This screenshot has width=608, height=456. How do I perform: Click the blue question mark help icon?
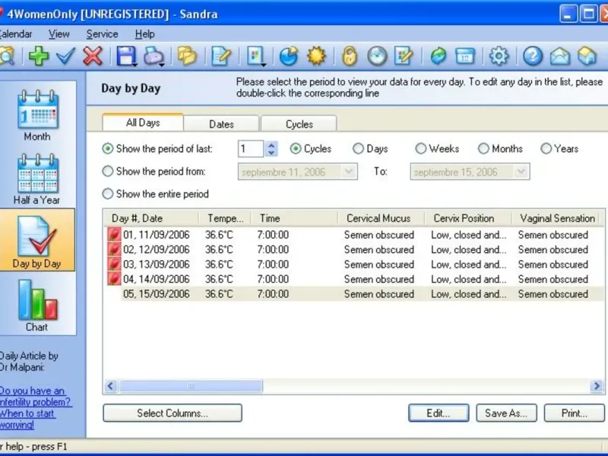(533, 56)
